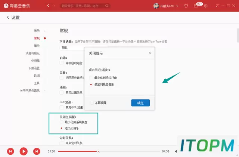
Task: Choose 最小化到系统托盘 in the dialog
Action: (x=91, y=78)
